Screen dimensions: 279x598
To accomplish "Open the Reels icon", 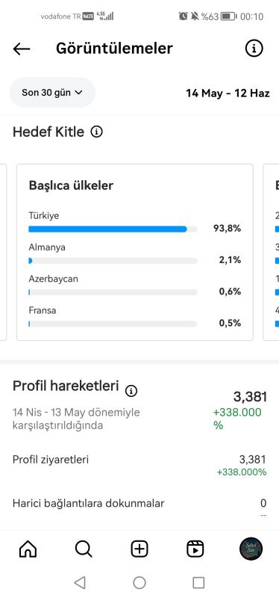I will pyautogui.click(x=195, y=549).
